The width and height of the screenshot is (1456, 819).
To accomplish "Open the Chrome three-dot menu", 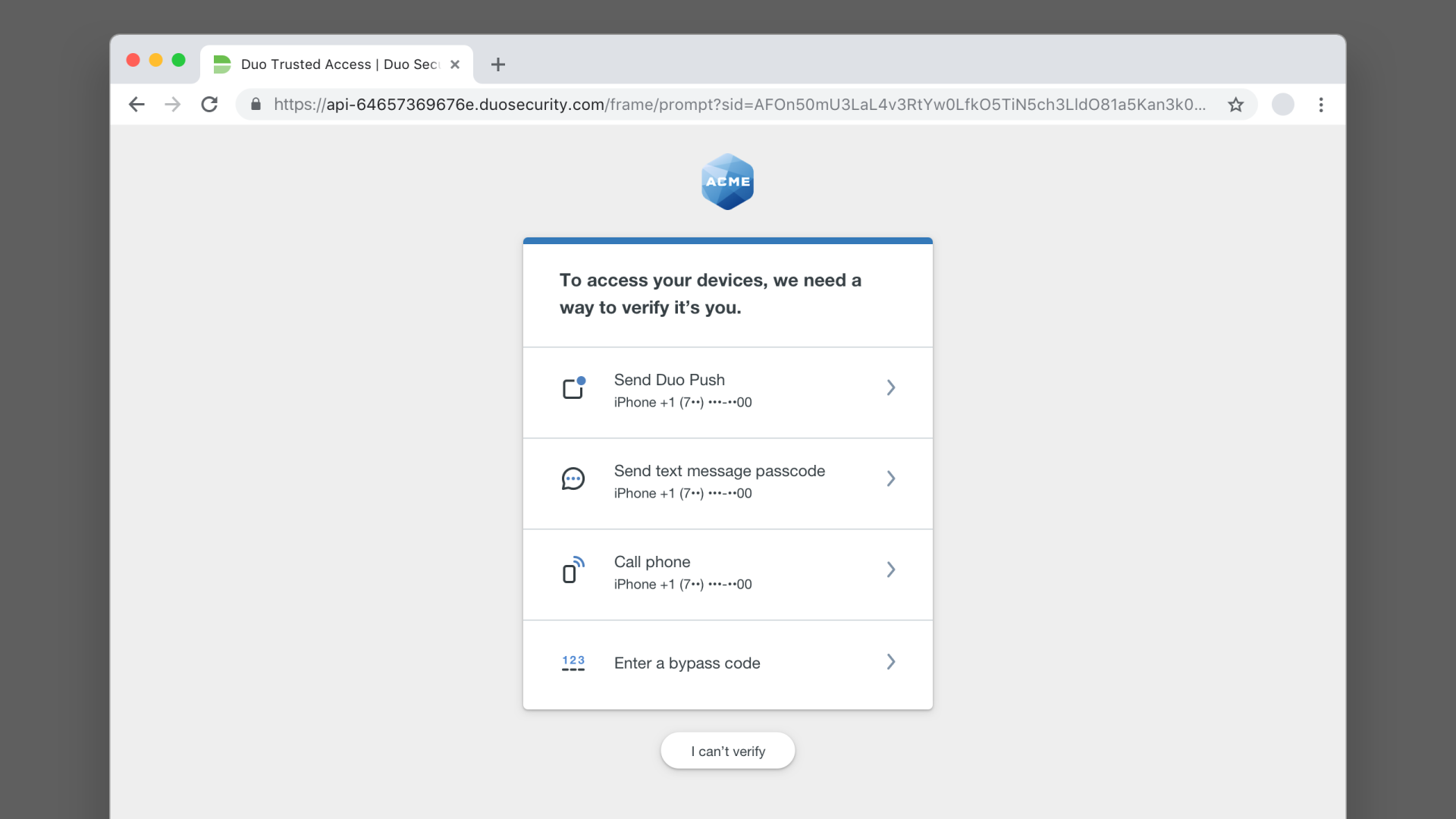I will click(1321, 105).
